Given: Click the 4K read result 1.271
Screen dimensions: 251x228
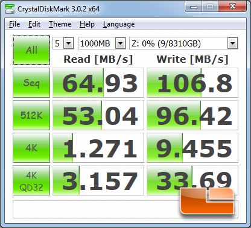Looking at the screenshot, I should coord(98,148).
